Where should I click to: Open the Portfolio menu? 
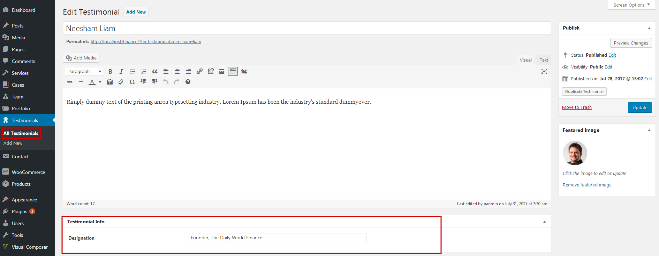pyautogui.click(x=28, y=109)
